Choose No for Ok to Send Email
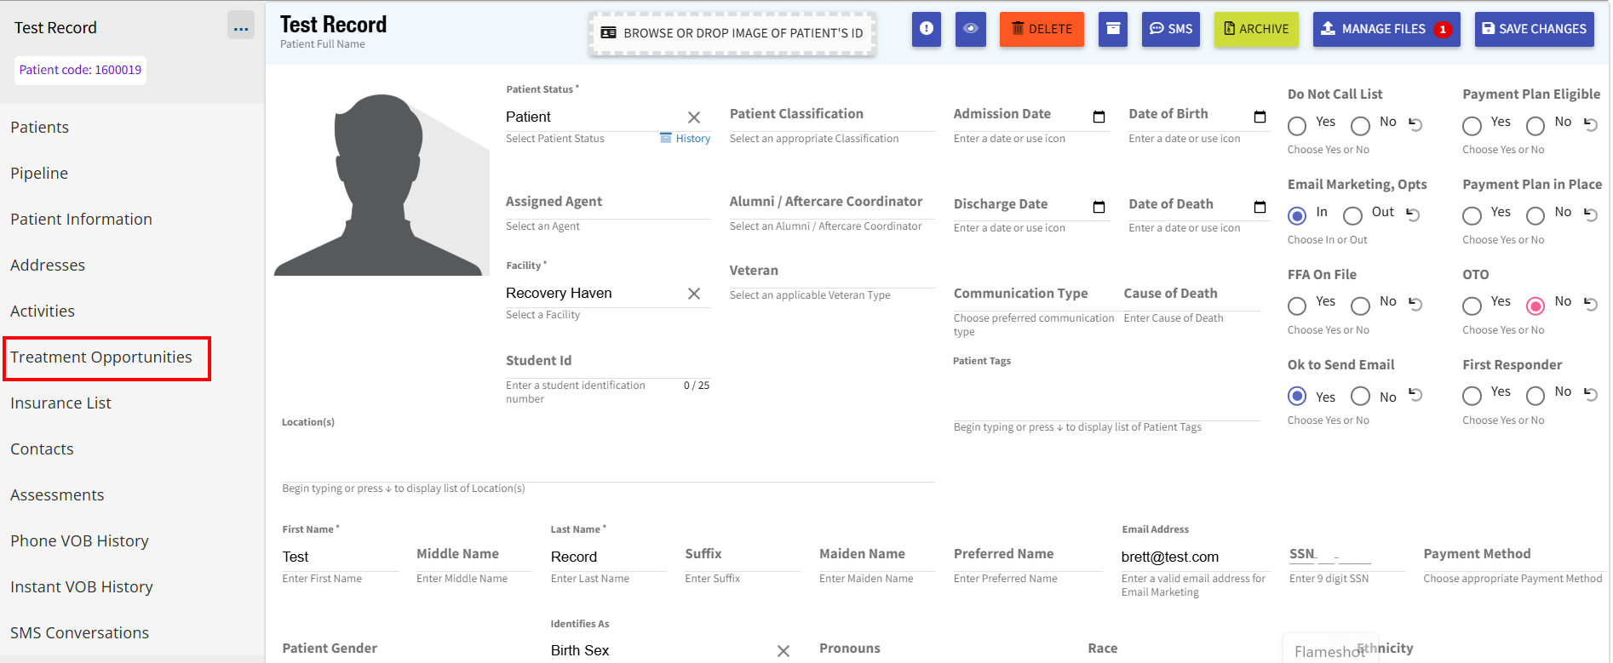The image size is (1613, 663). (x=1361, y=397)
